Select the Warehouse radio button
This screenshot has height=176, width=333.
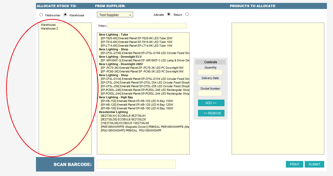65,15
